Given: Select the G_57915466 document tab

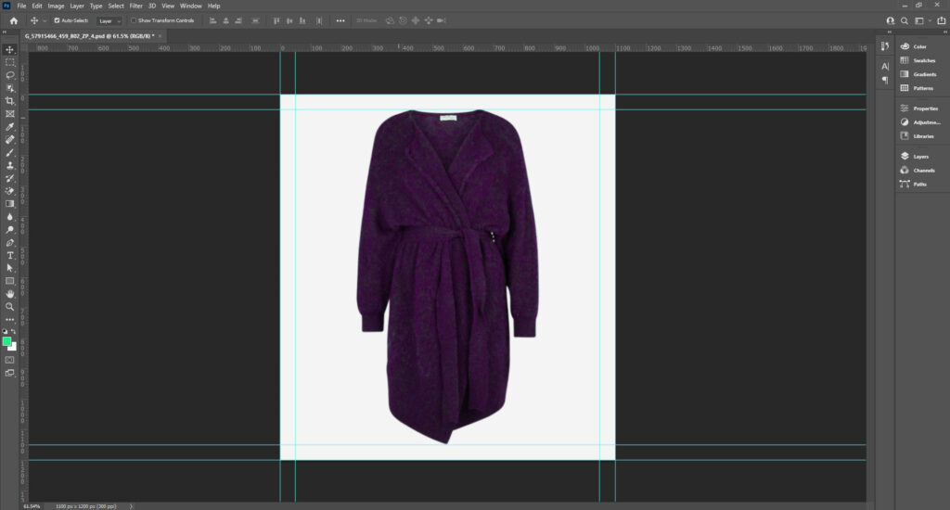Looking at the screenshot, I should click(x=90, y=36).
